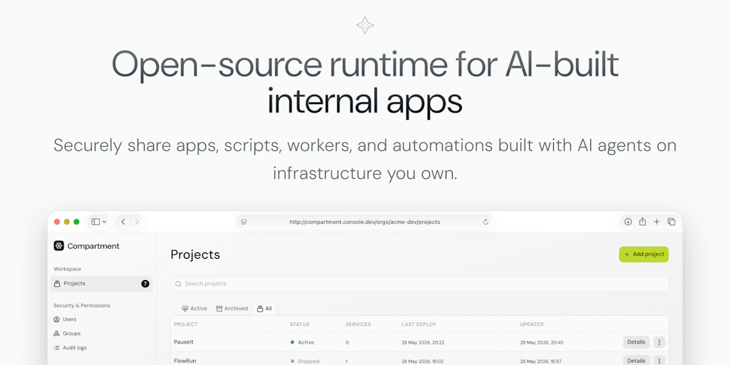Click Details button for PauseIt
Viewport: 730px width, 365px height.
[637, 342]
